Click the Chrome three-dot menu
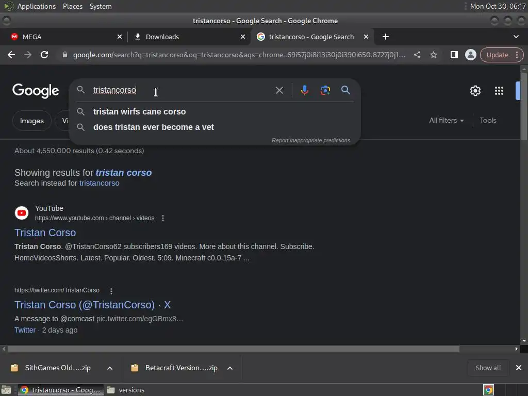Image resolution: width=528 pixels, height=396 pixels. (517, 55)
